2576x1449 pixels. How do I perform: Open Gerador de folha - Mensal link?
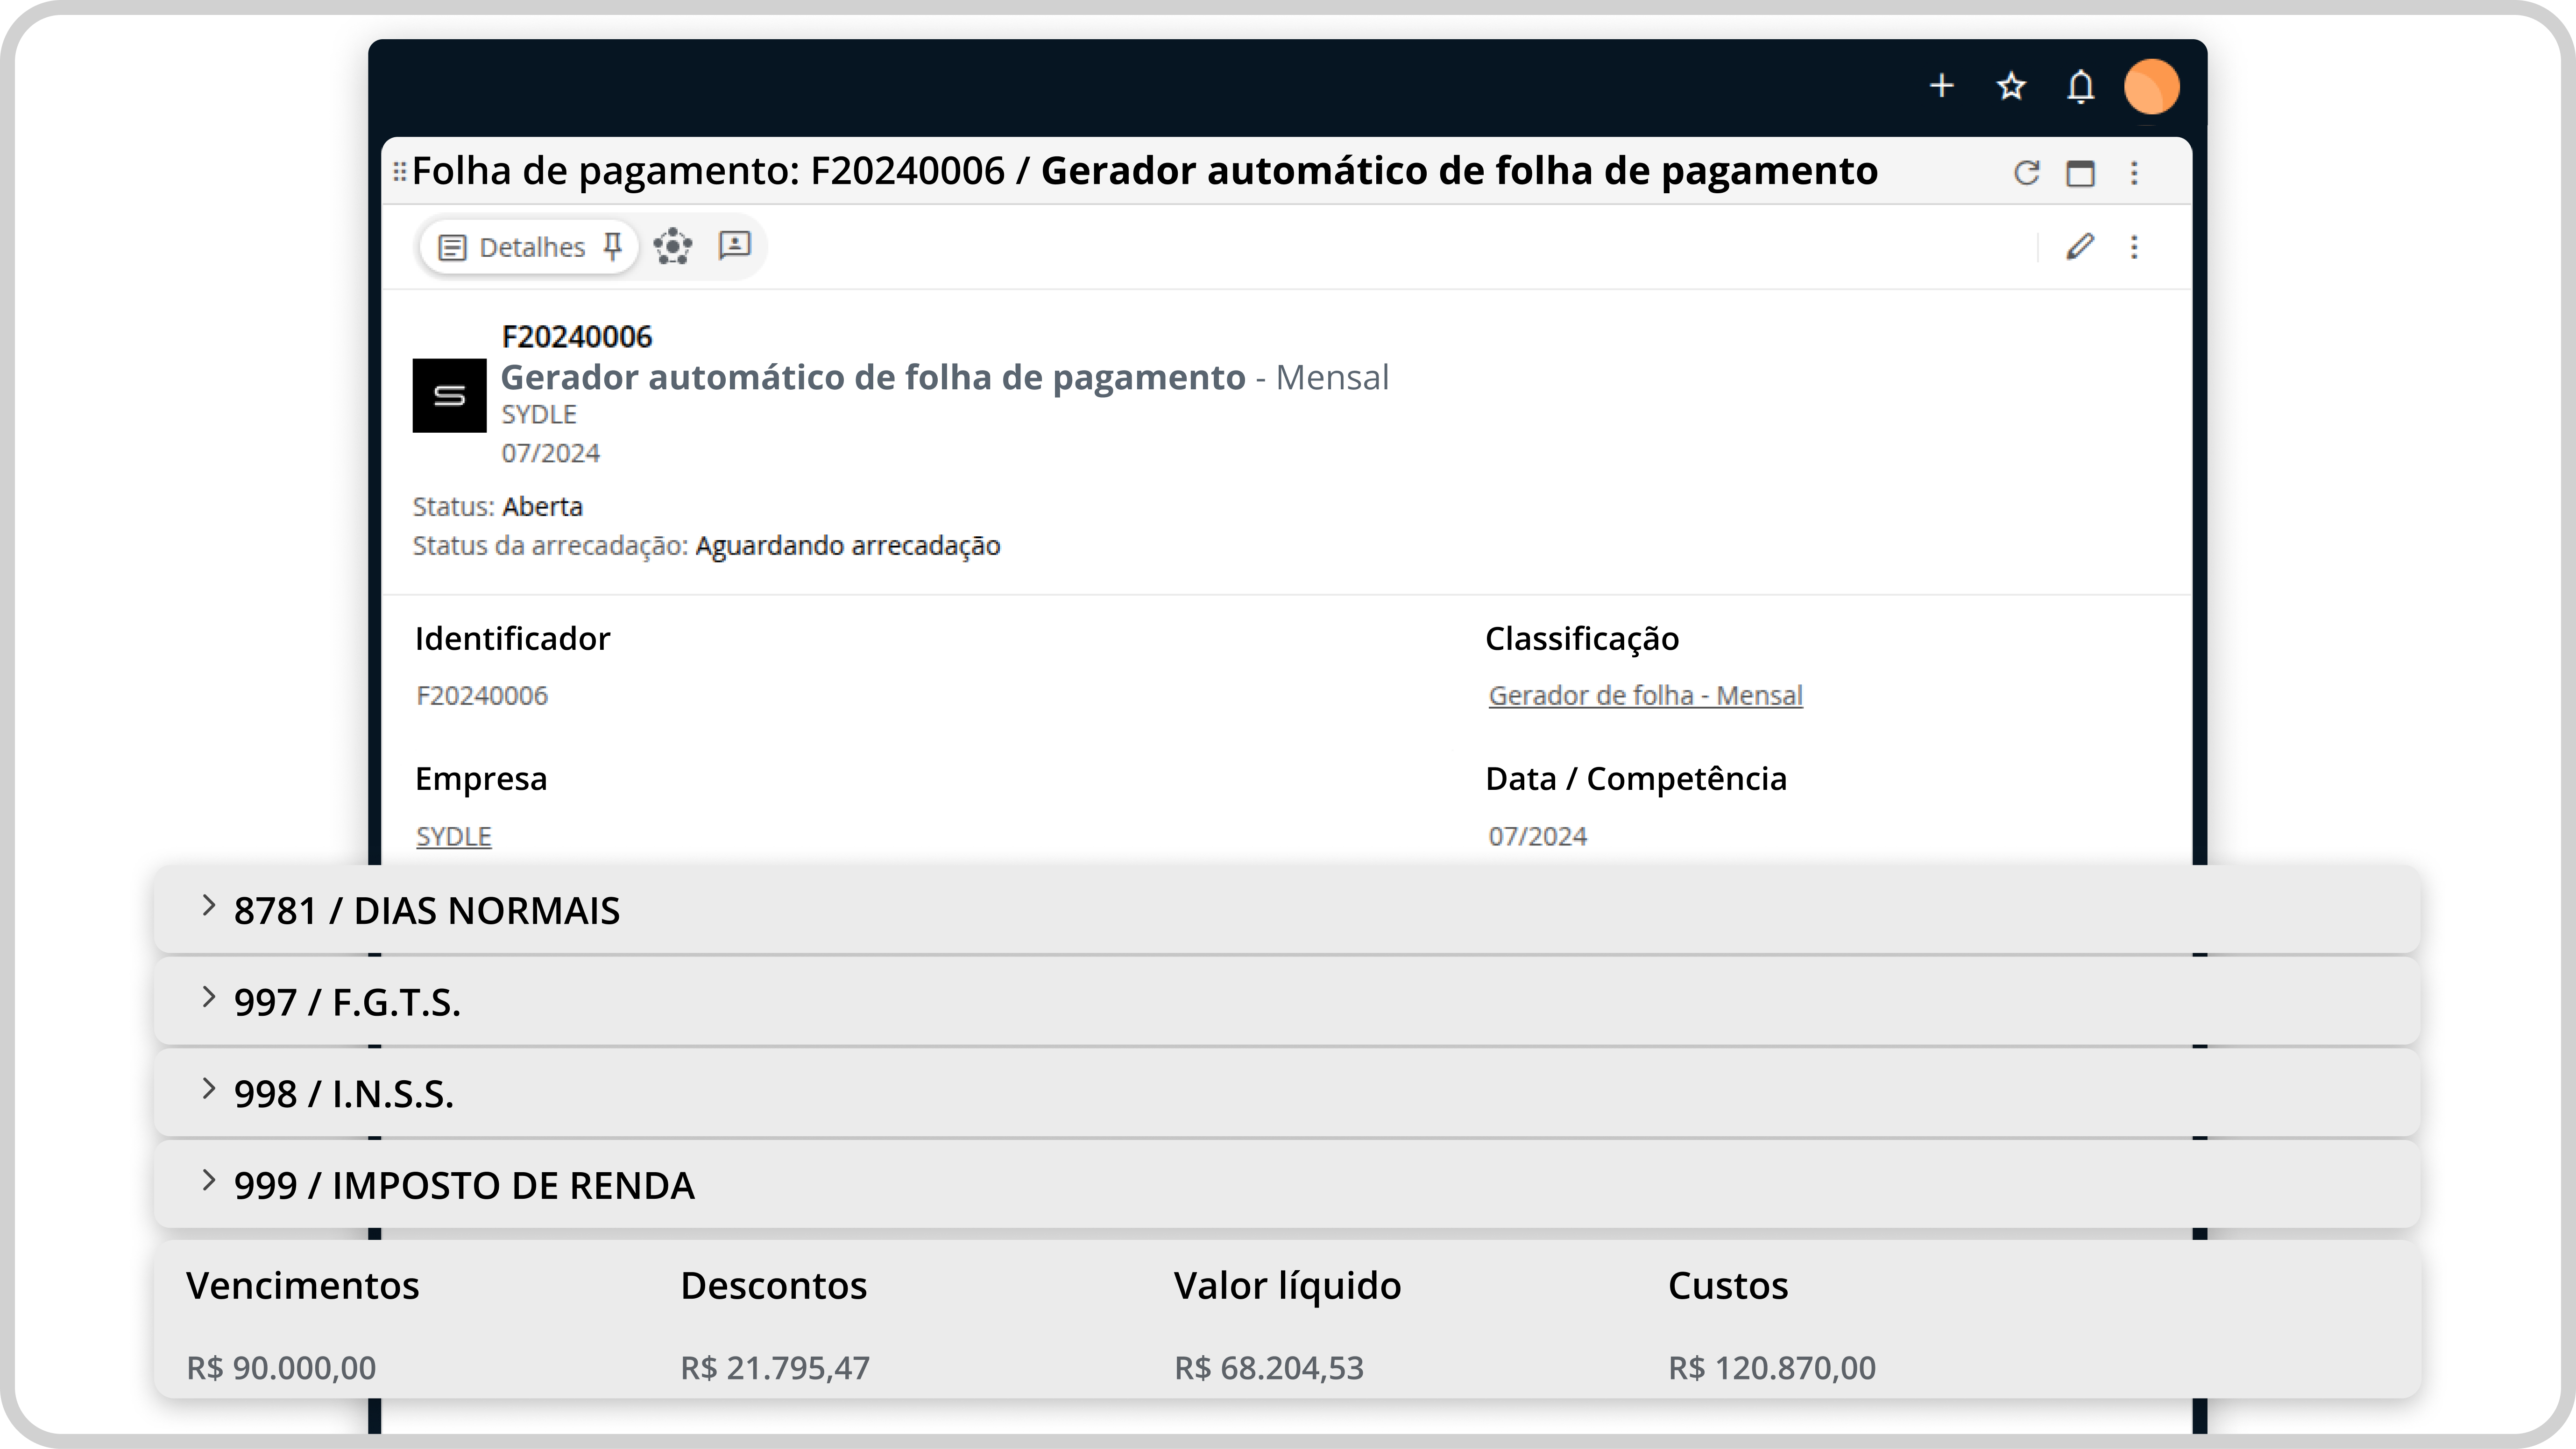tap(1645, 696)
